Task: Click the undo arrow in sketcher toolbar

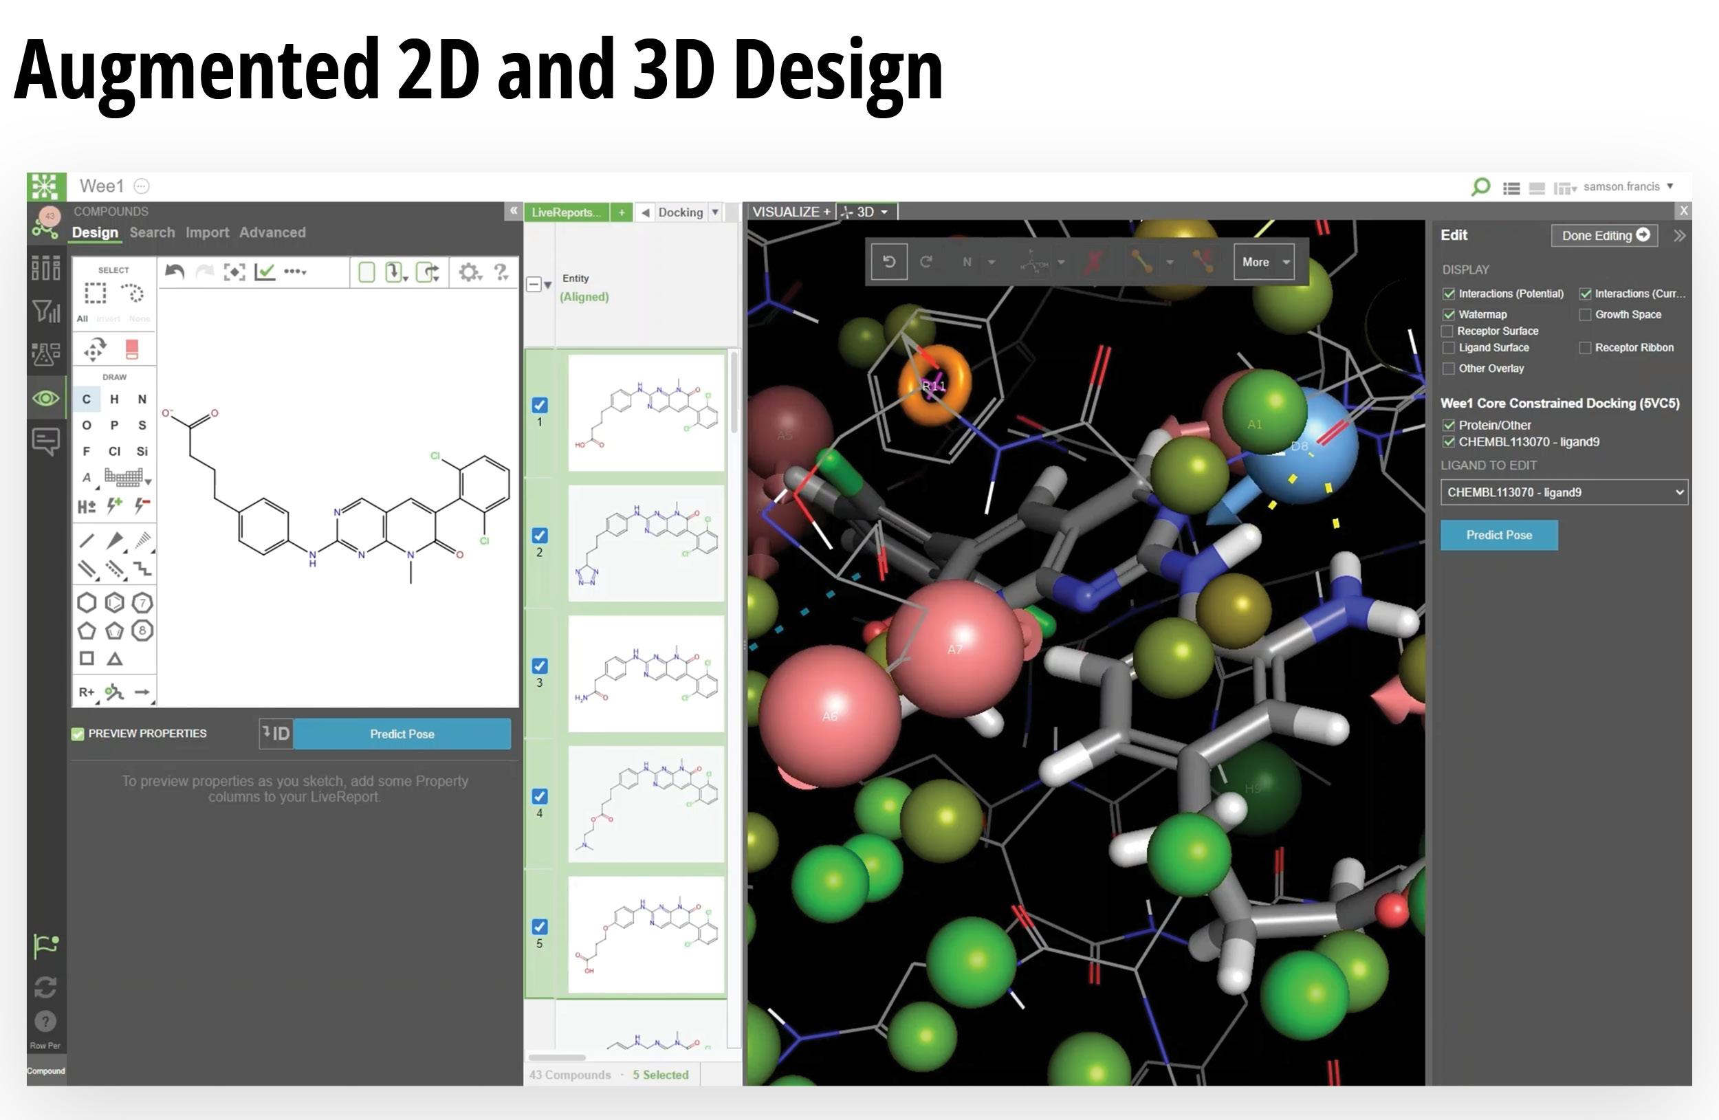Action: [x=174, y=272]
